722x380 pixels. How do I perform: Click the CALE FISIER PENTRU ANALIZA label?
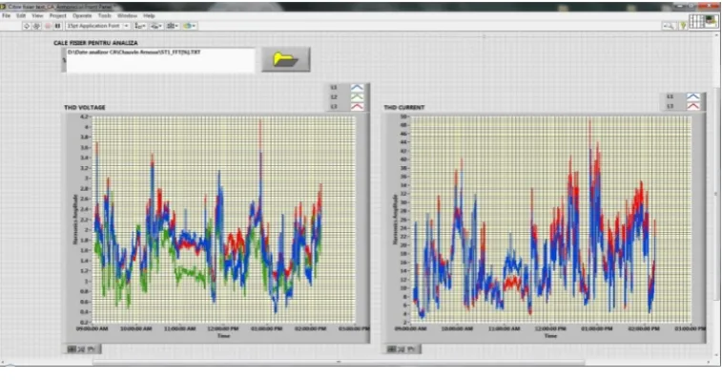coord(95,43)
